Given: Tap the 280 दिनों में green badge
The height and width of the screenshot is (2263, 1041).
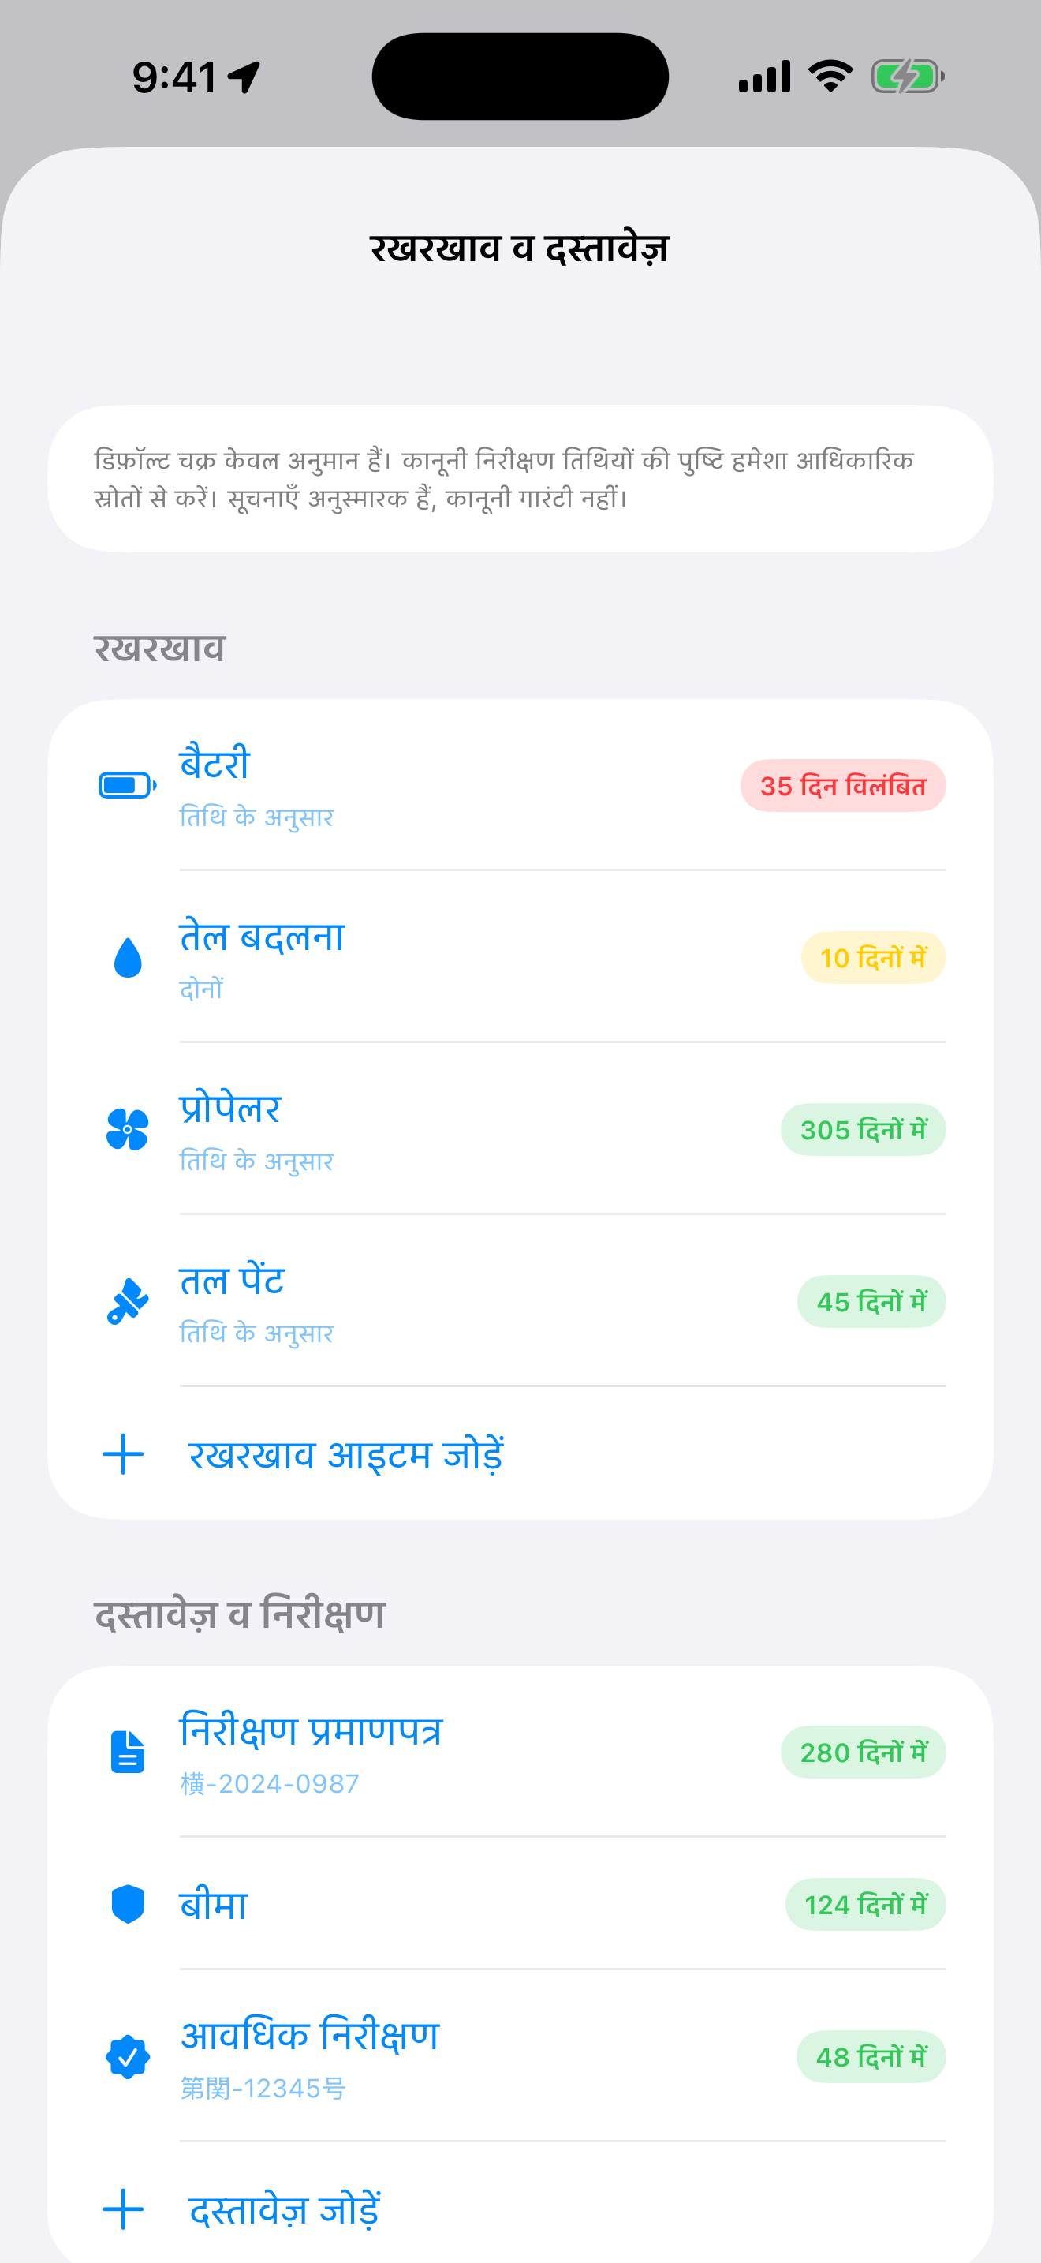Looking at the screenshot, I should click(863, 1752).
